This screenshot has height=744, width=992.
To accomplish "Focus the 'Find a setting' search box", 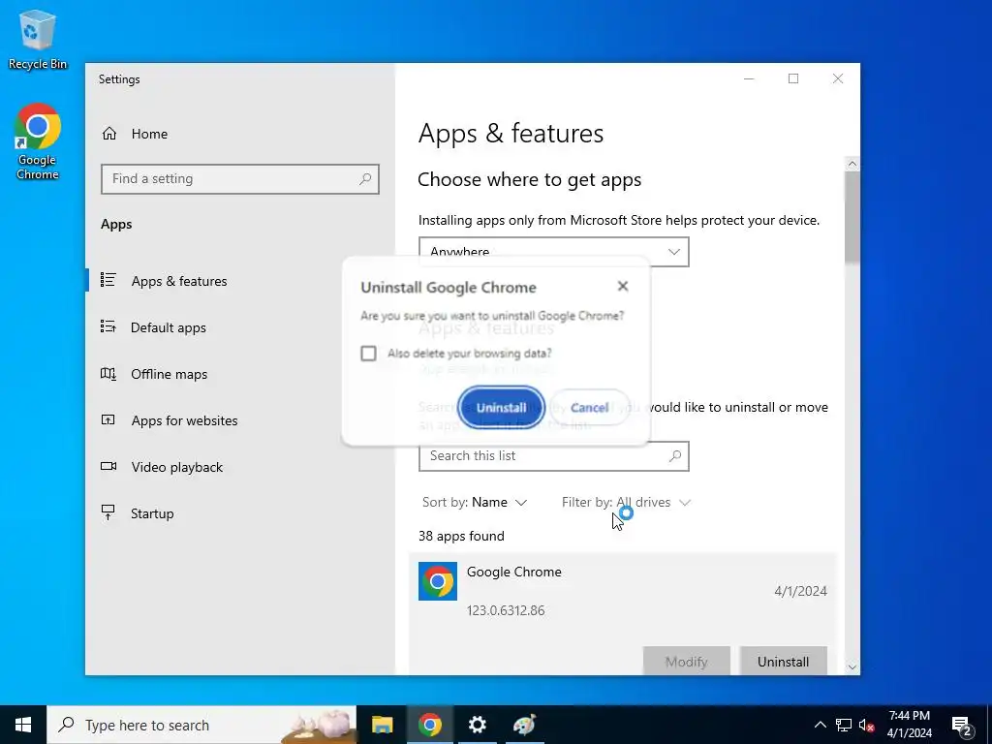I will (x=240, y=179).
